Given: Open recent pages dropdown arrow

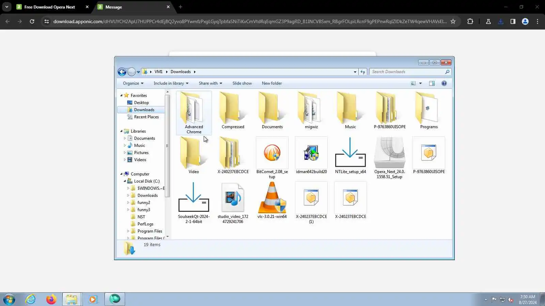Looking at the screenshot, I should [x=138, y=72].
